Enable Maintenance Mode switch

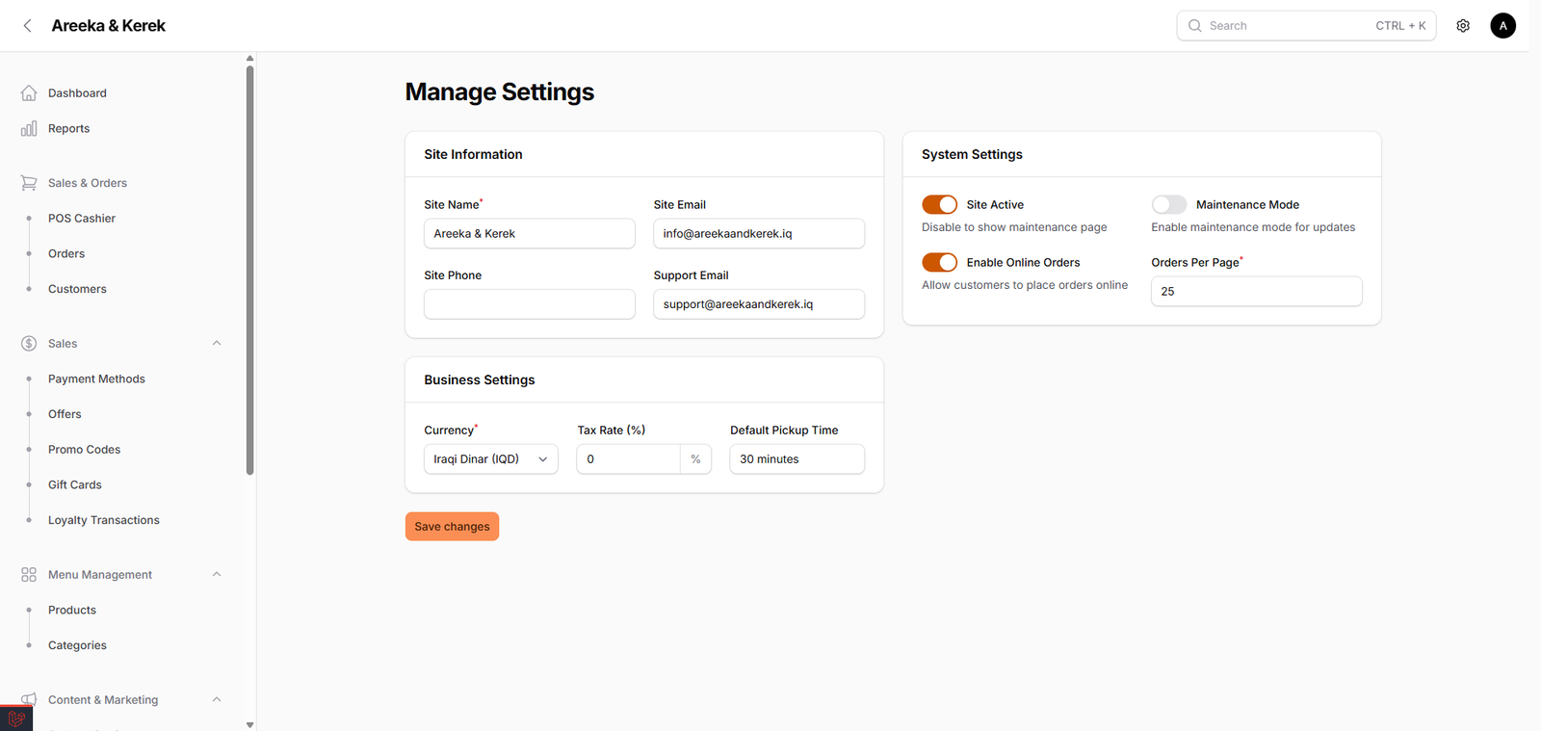pos(1169,204)
